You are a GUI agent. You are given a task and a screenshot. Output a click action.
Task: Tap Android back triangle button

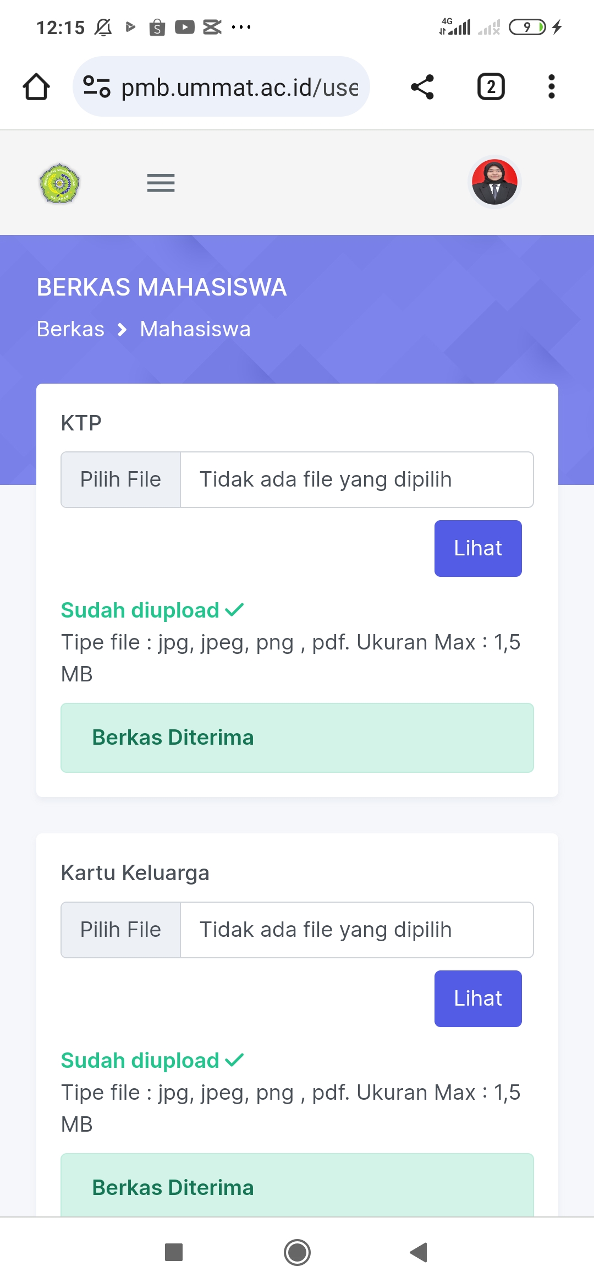click(419, 1252)
